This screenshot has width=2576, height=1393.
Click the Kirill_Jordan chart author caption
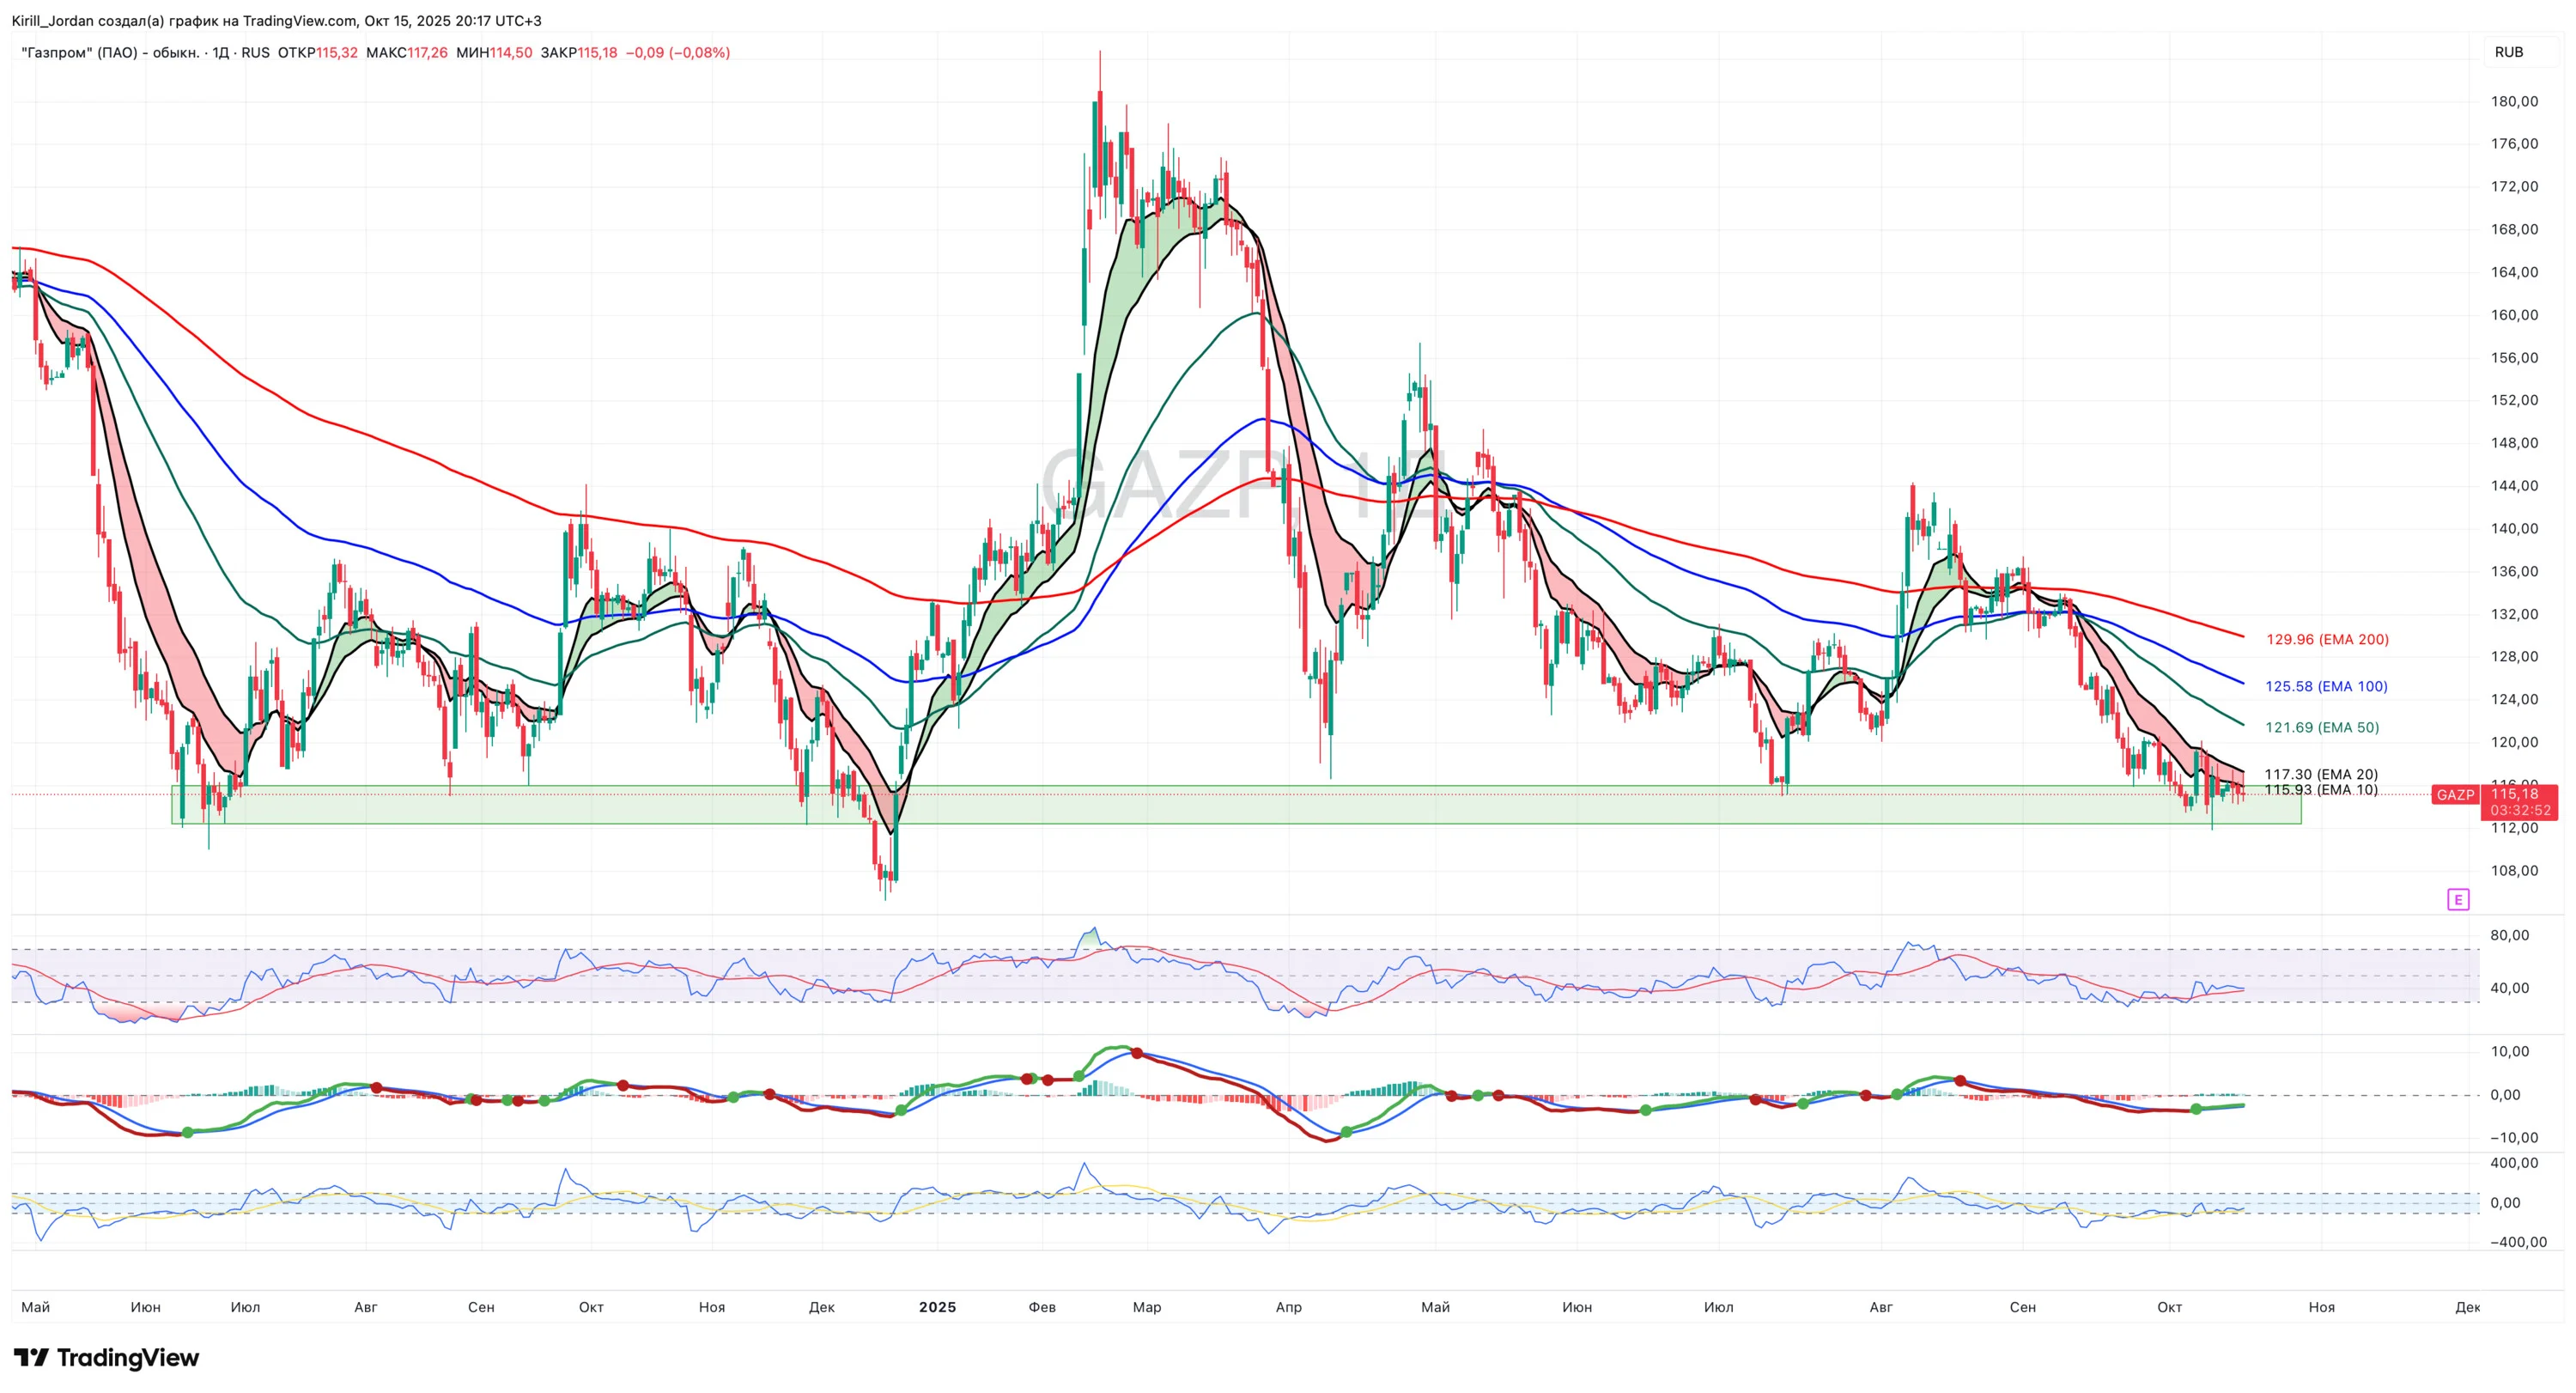click(276, 21)
